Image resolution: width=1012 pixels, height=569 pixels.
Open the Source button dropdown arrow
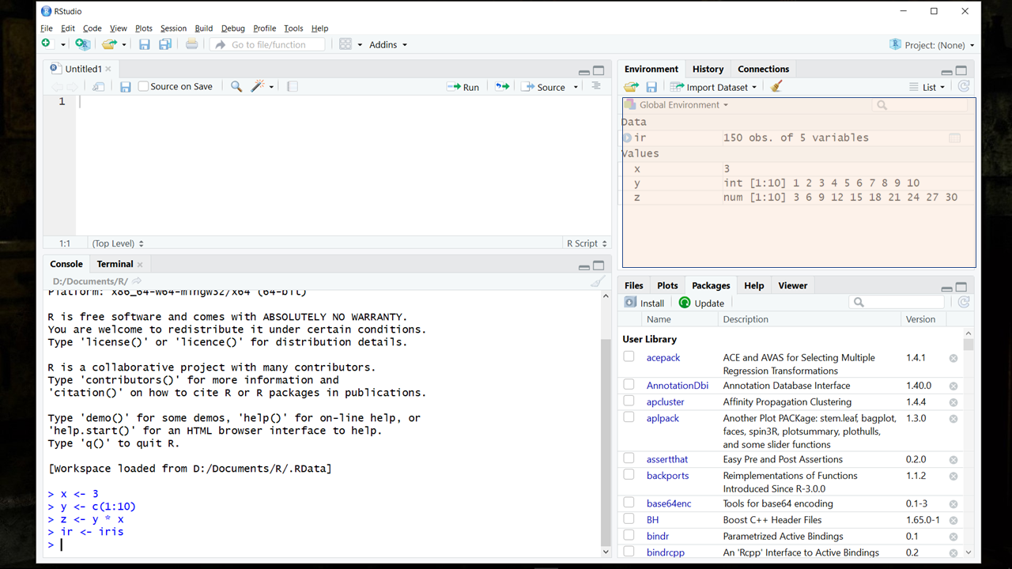(576, 88)
